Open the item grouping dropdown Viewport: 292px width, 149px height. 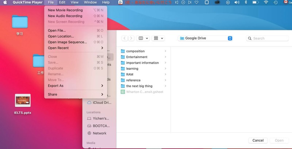click(158, 38)
